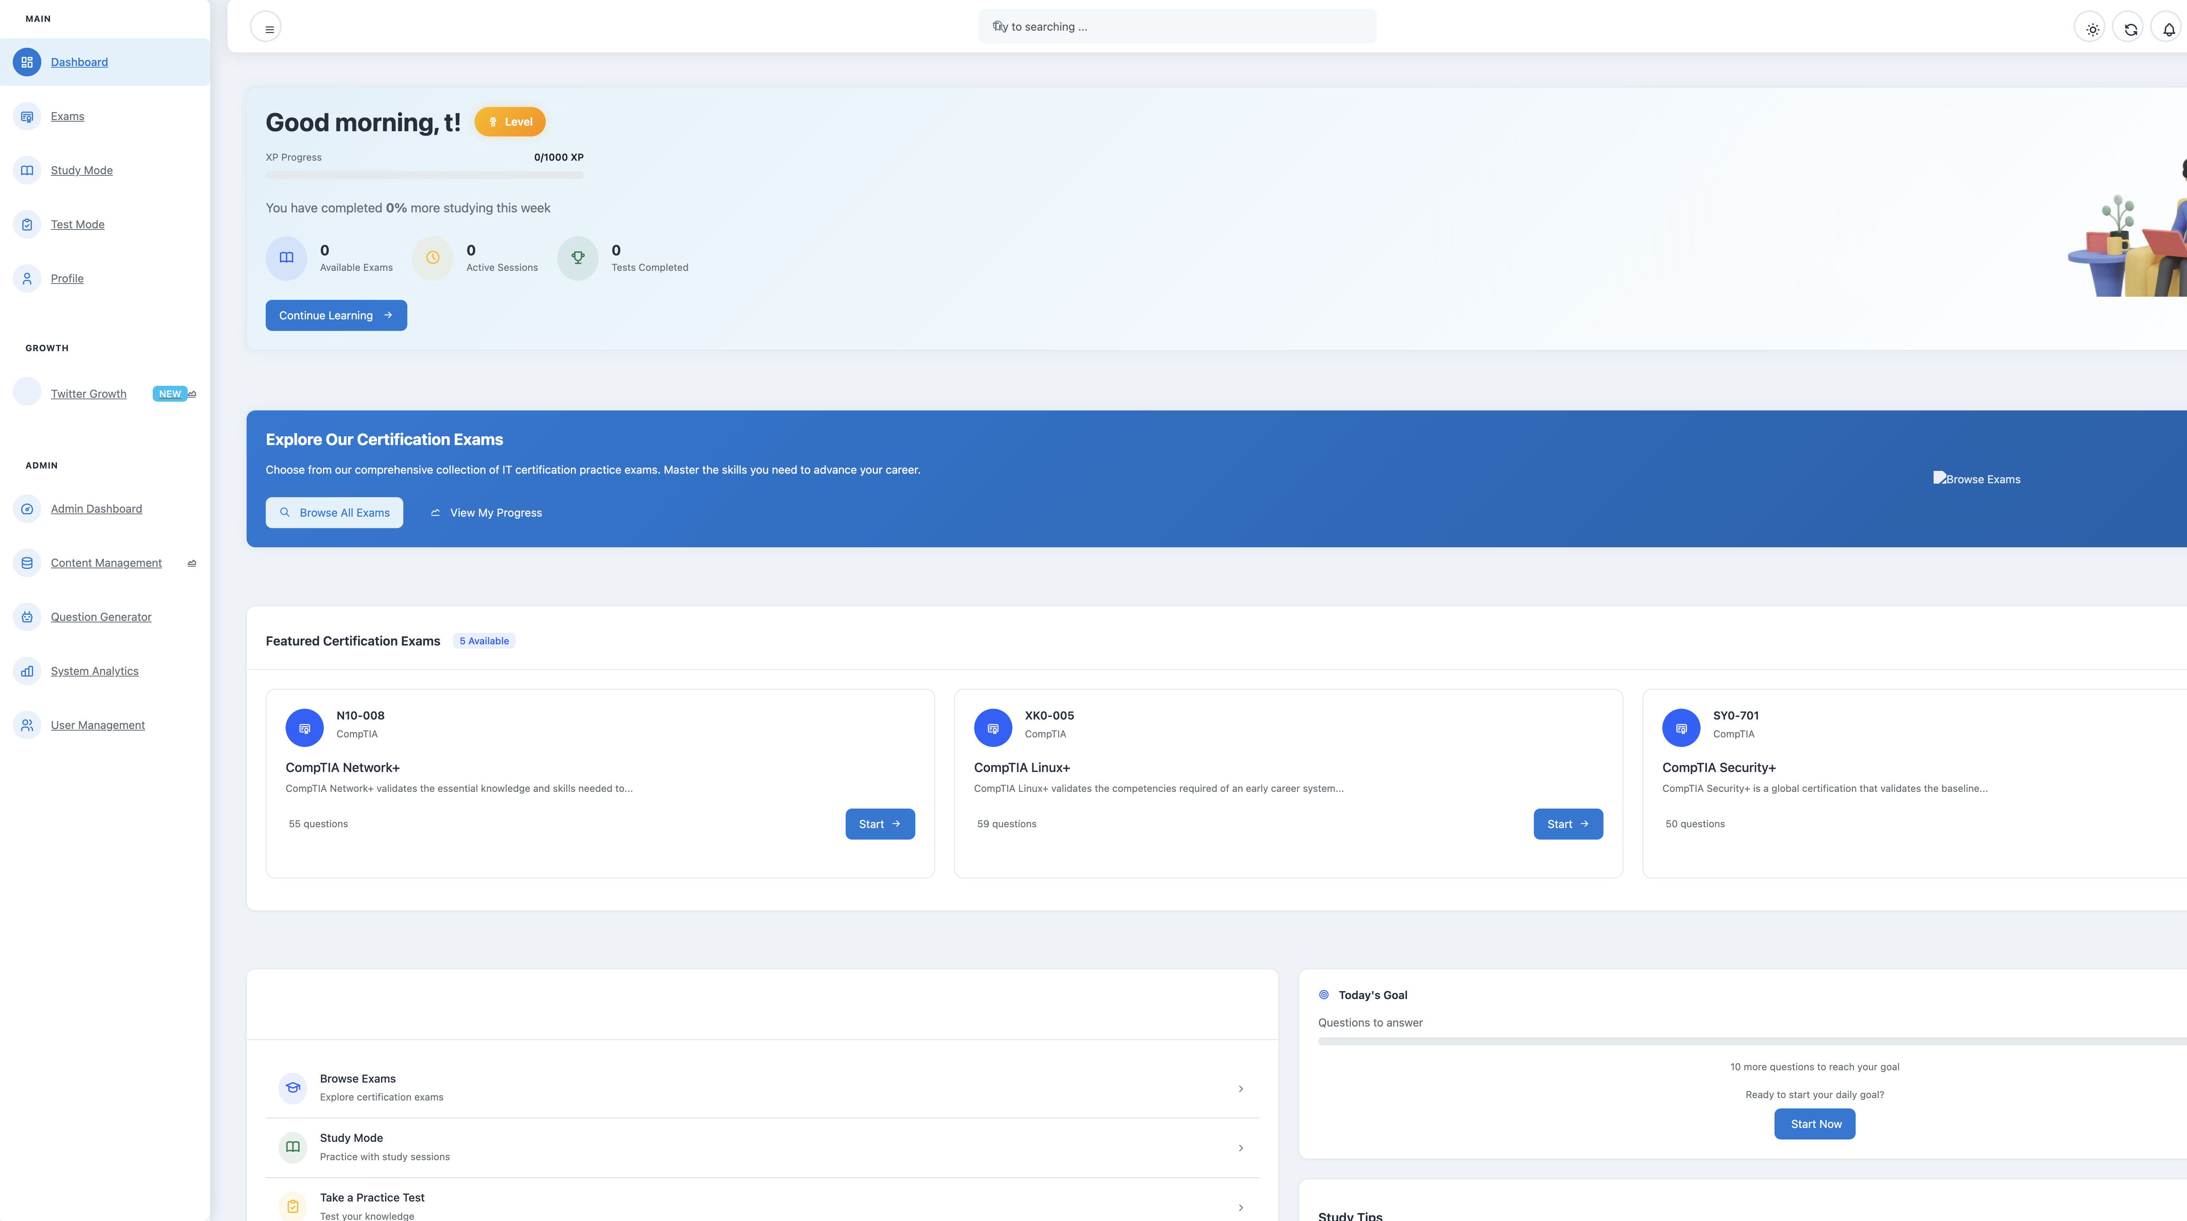Click the XK0-005 exam certificate icon
2187x1221 pixels.
992,728
